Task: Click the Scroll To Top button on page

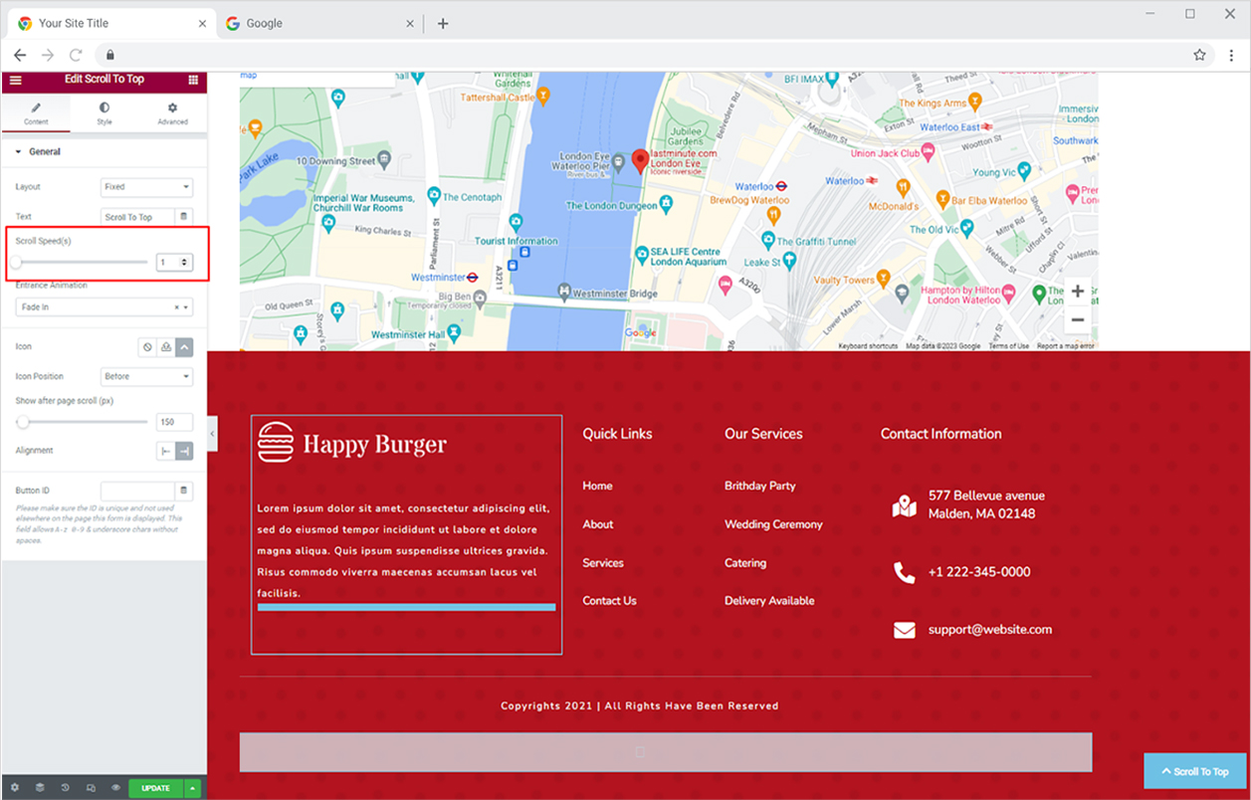Action: point(1195,771)
